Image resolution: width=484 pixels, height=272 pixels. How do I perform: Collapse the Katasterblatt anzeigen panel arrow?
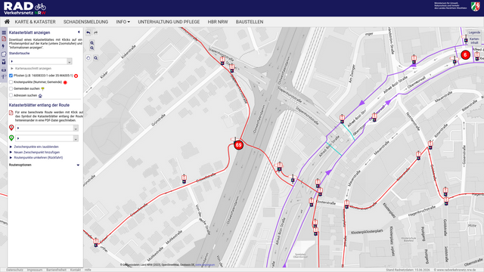tap(79, 32)
